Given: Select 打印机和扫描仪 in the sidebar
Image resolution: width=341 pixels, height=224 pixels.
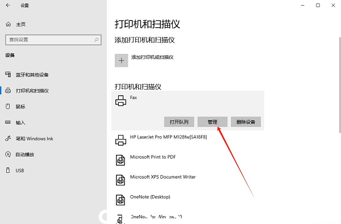Looking at the screenshot, I should tap(32, 91).
